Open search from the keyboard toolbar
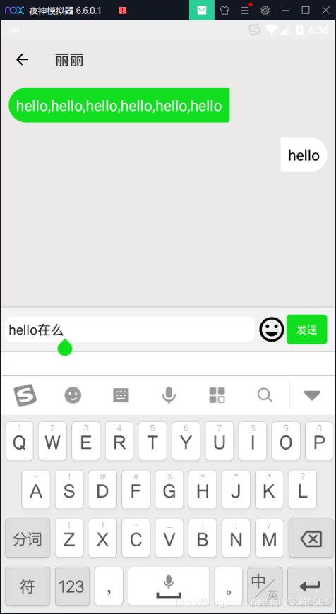The image size is (336, 614). pos(265,395)
